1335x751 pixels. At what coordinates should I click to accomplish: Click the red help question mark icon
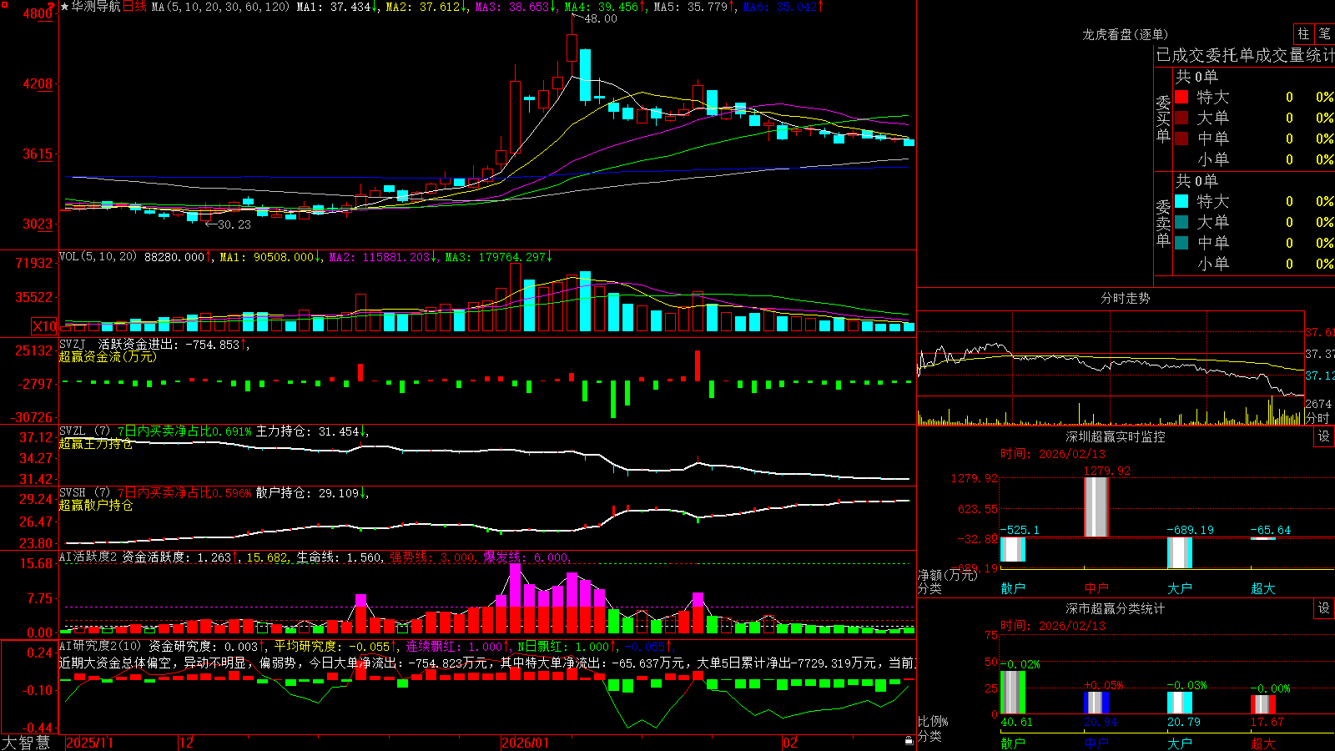coord(53,6)
